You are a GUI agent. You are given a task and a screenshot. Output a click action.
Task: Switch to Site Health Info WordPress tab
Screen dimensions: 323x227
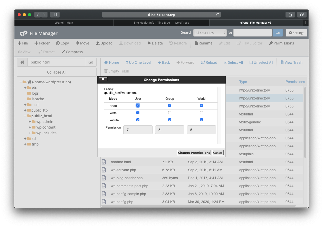pos(161,23)
